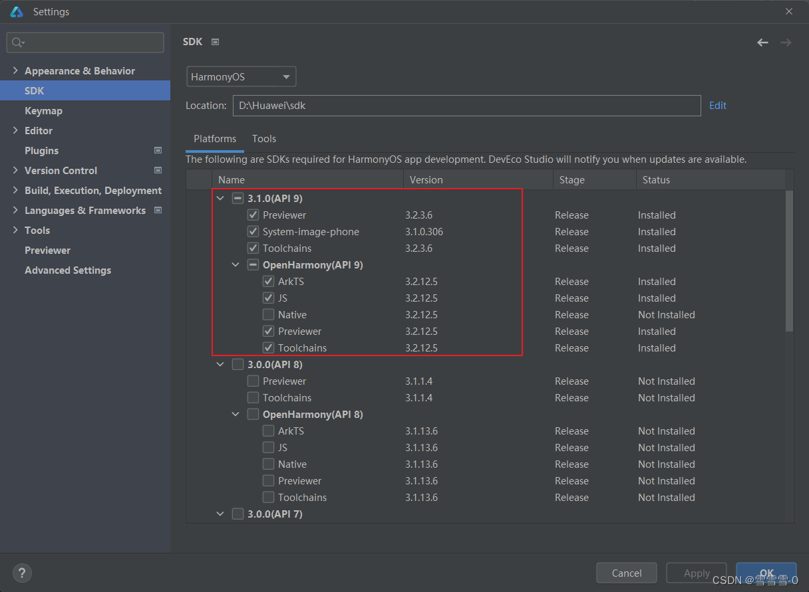The width and height of the screenshot is (809, 592).
Task: Sort by Stage column header
Action: click(595, 179)
